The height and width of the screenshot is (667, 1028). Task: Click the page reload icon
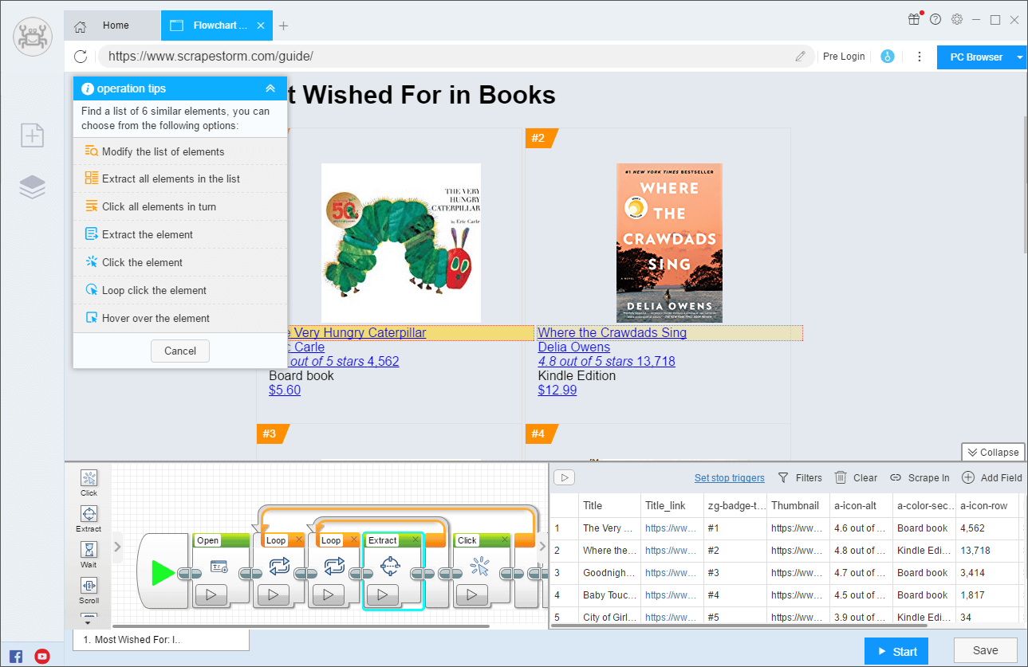coord(81,57)
